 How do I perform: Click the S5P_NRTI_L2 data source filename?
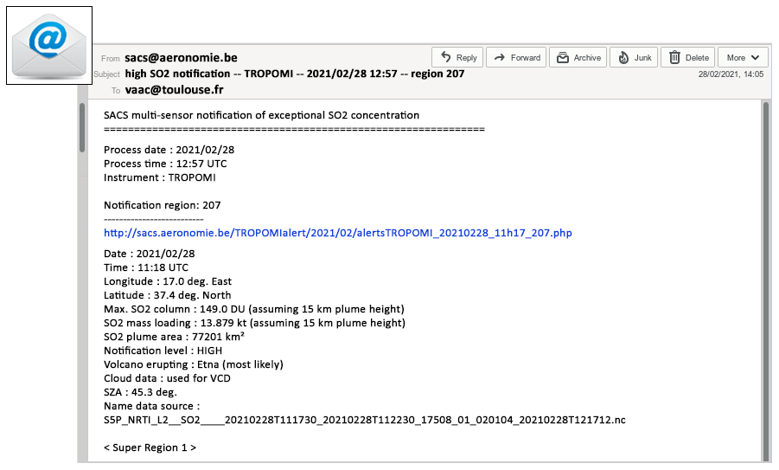point(364,420)
